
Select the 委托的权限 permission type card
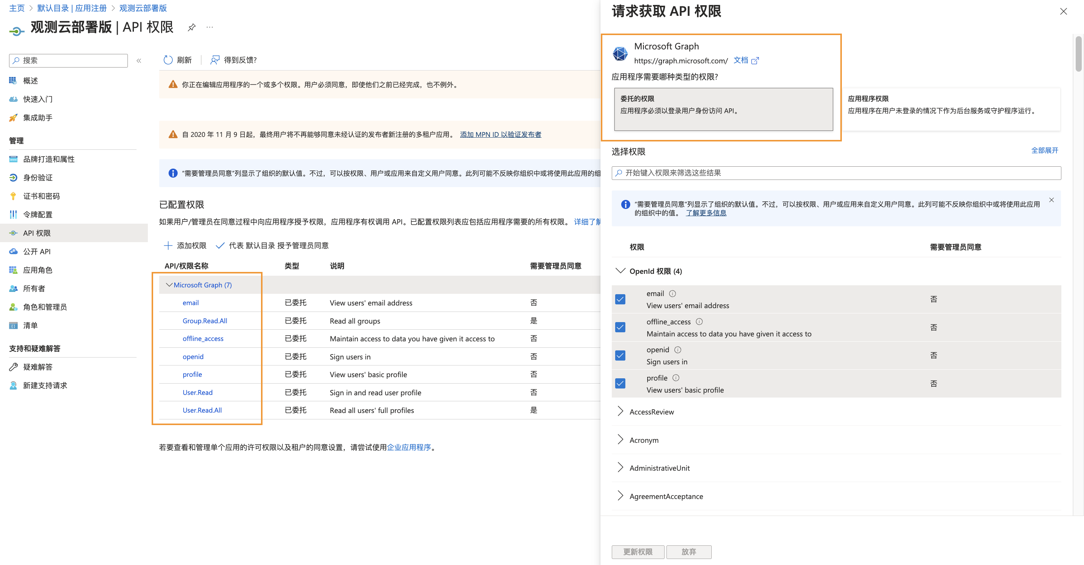[723, 109]
